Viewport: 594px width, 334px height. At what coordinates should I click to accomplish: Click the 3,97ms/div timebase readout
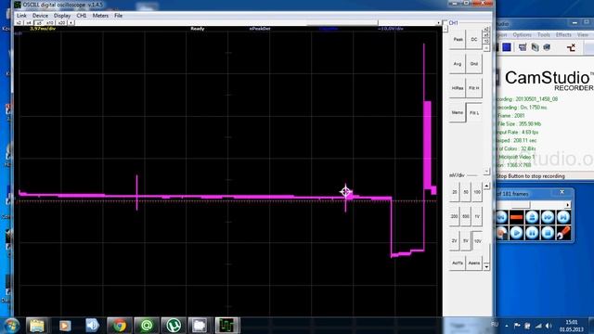(43, 29)
